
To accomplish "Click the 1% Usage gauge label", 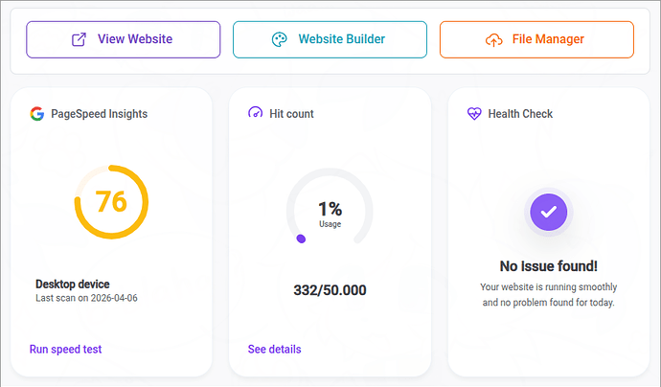I will 330,214.
